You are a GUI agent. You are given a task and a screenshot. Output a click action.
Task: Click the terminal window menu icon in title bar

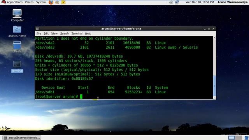(37, 29)
